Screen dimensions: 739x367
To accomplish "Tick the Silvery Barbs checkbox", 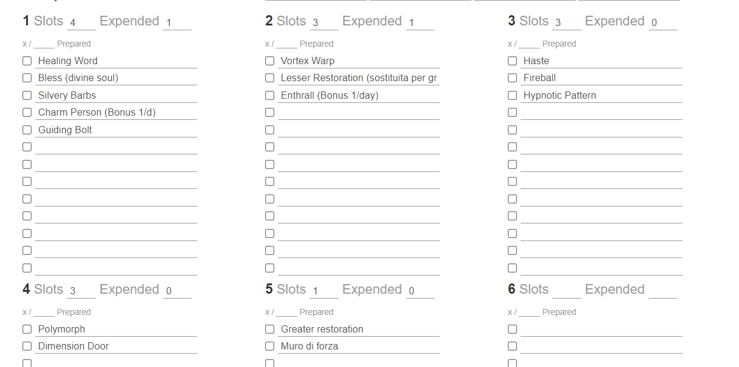I will (27, 95).
